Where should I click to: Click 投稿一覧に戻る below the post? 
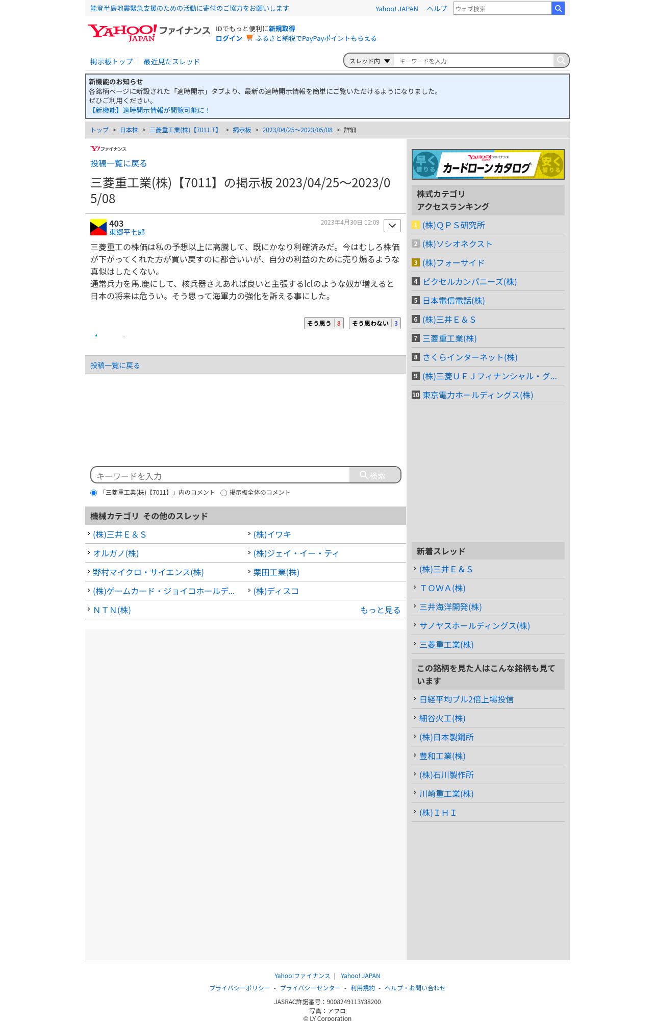point(115,366)
